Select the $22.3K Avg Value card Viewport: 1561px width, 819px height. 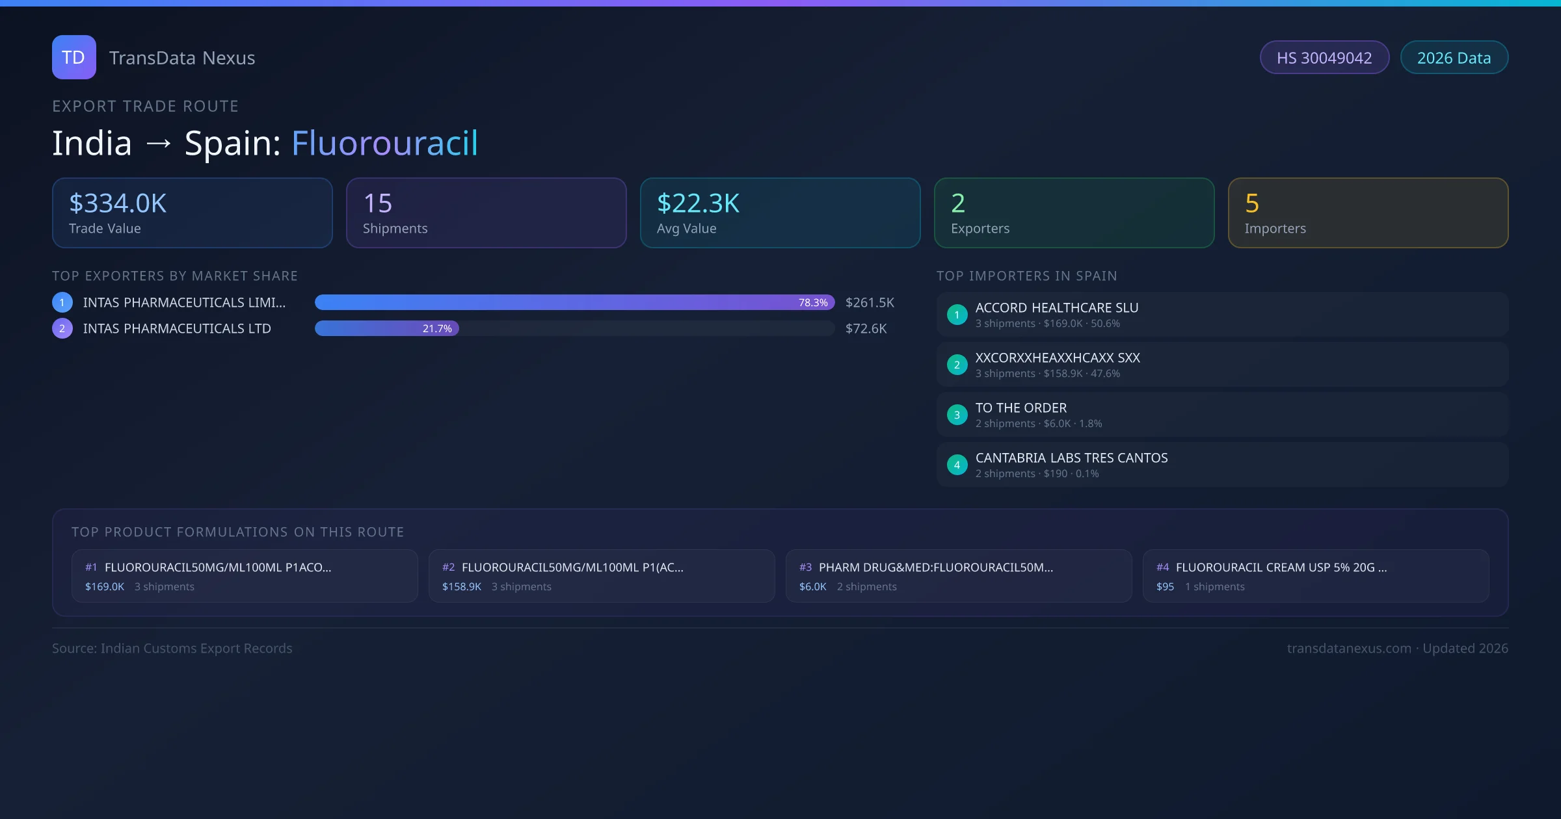coord(780,213)
